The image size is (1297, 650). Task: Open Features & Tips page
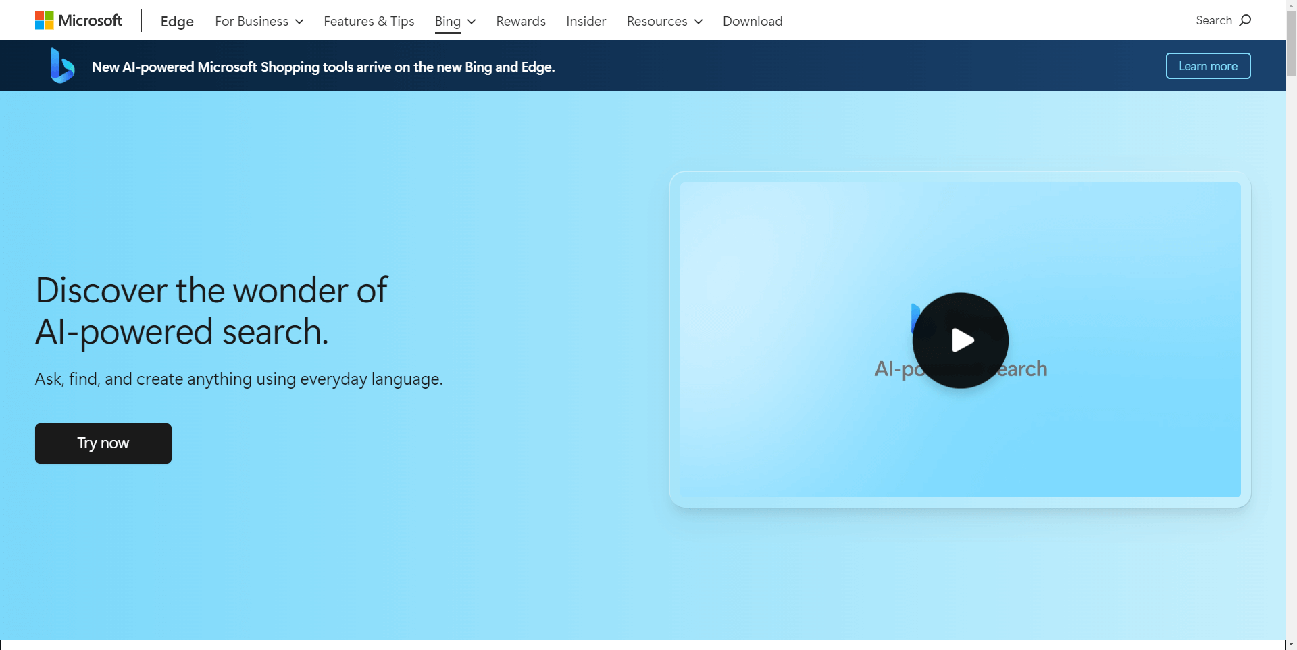369,21
